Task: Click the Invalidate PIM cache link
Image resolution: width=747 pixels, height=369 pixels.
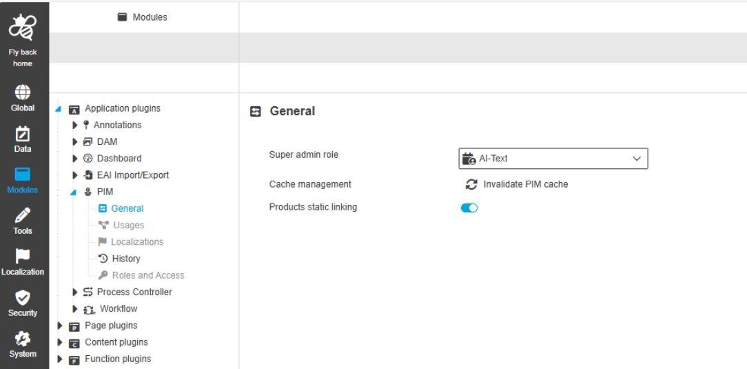Action: 525,184
